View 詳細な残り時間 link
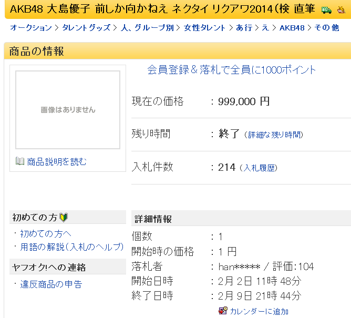The image size is (351, 318). tap(274, 135)
